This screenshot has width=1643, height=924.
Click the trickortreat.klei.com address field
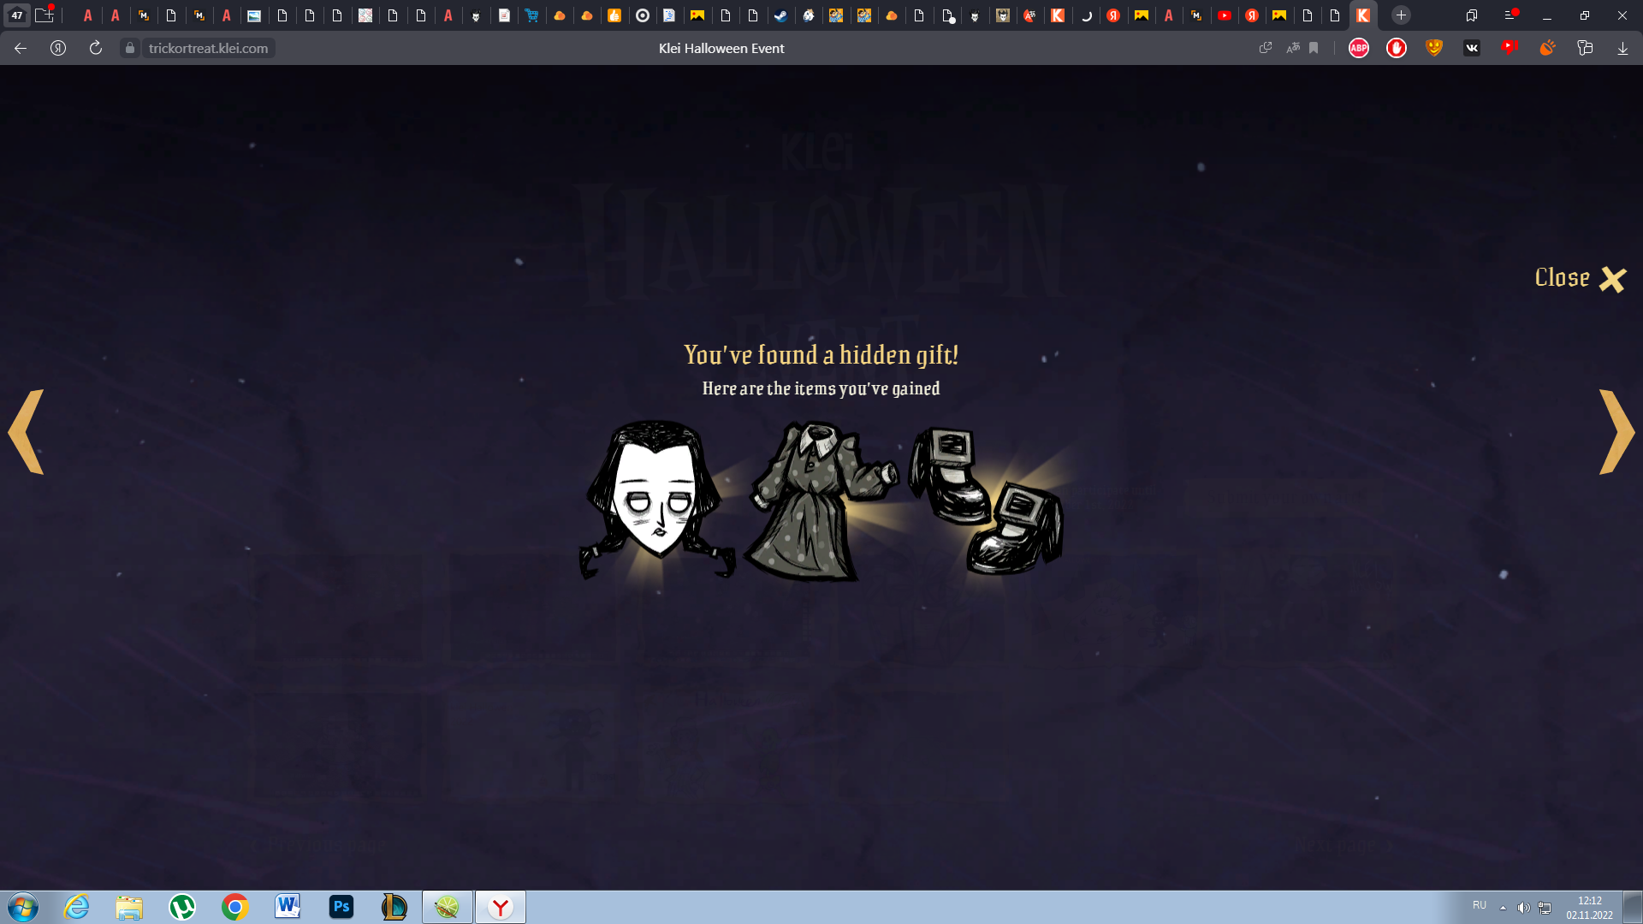[x=208, y=48]
